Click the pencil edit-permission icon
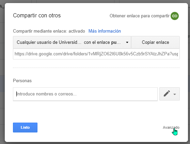This screenshot has height=144, width=190. (x=167, y=93)
